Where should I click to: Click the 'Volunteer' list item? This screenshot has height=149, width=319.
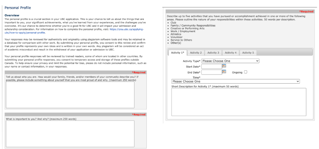[x=176, y=37]
